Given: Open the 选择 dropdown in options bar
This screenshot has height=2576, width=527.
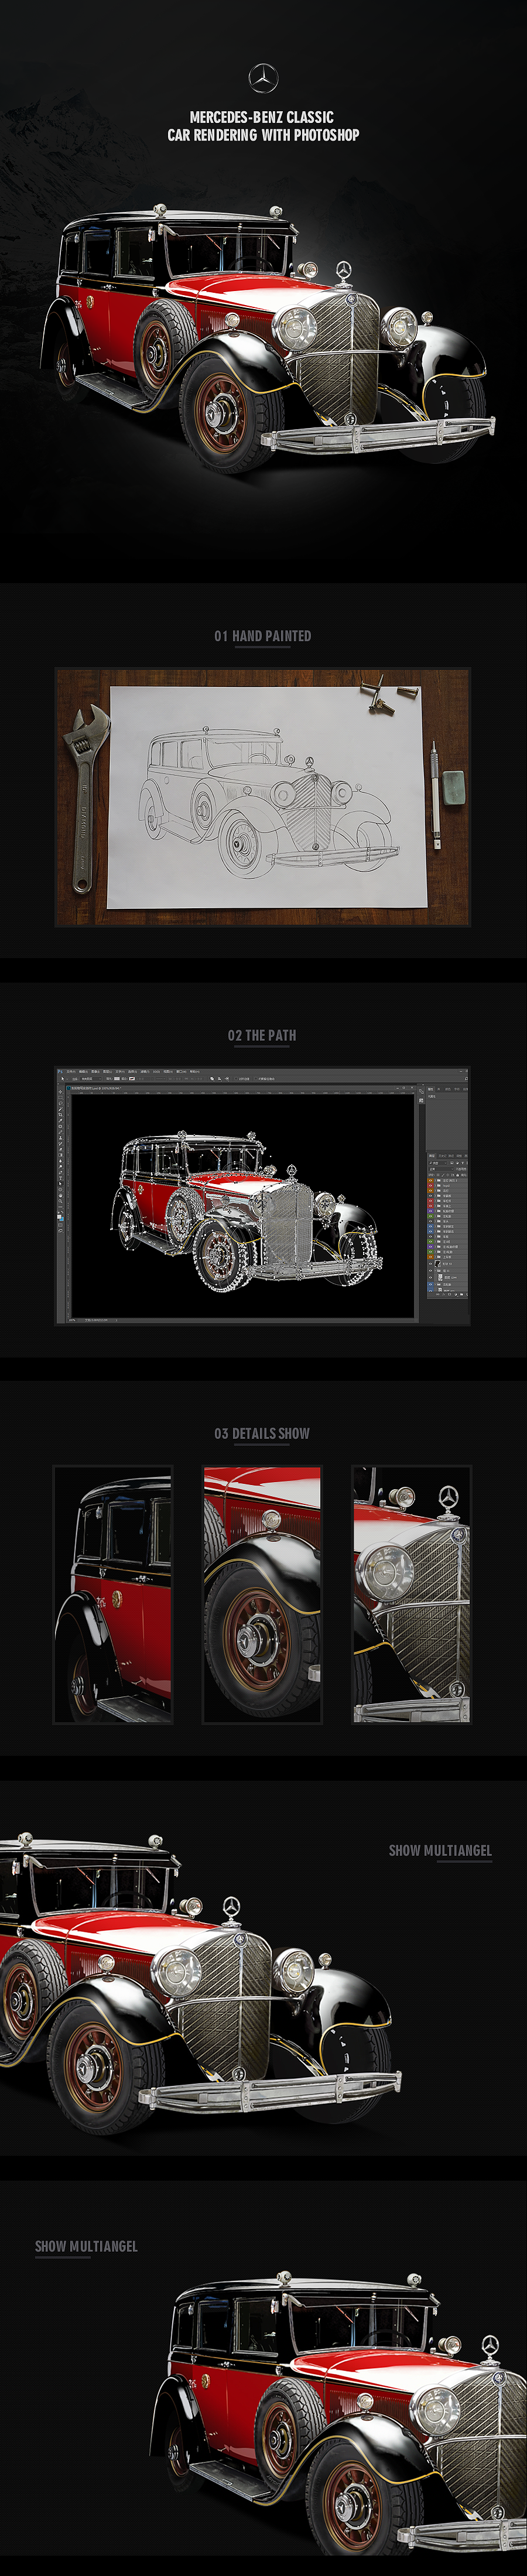Looking at the screenshot, I should tap(90, 1079).
